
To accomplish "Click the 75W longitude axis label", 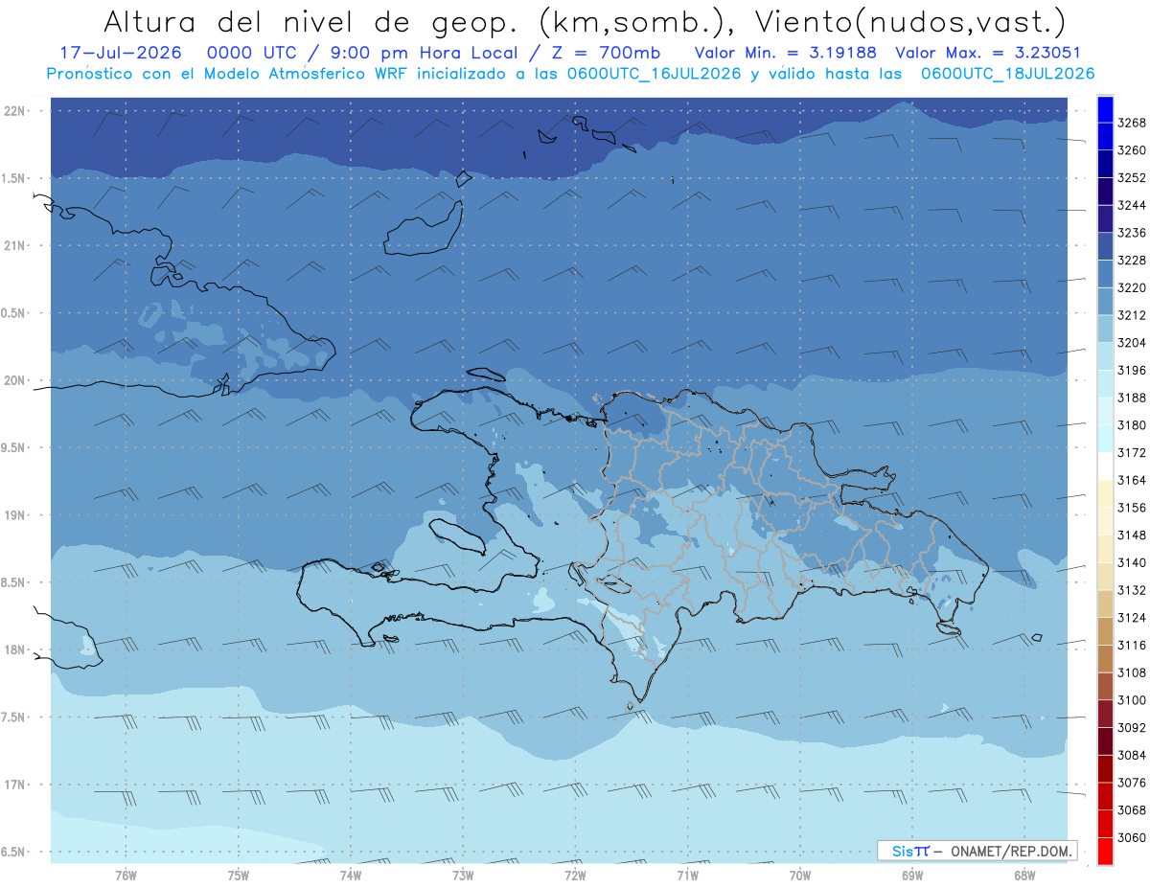I will 239,876.
